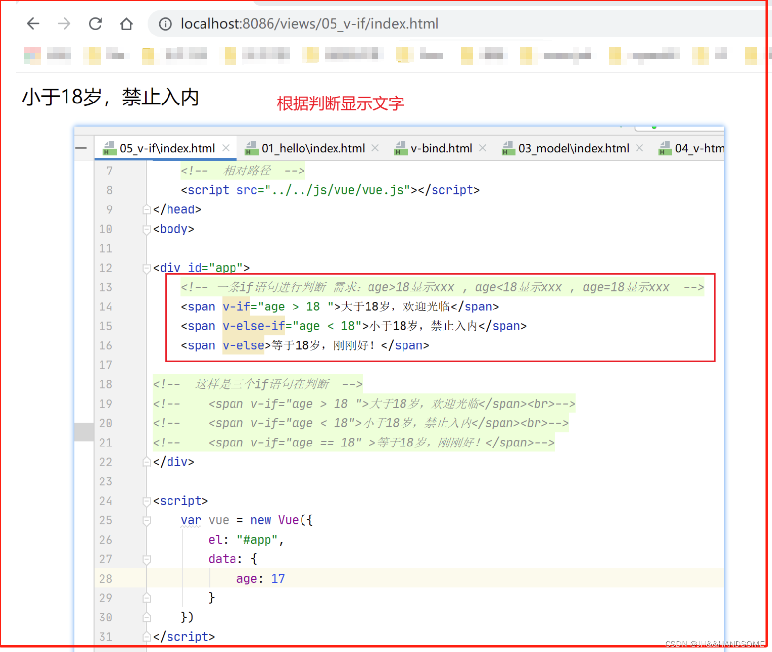Click the browser forward arrow
The height and width of the screenshot is (652, 772).
coord(64,23)
